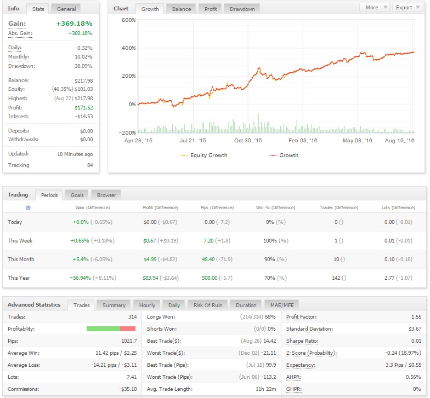Click the Gain label
The width and height of the screenshot is (430, 398).
coord(17,24)
